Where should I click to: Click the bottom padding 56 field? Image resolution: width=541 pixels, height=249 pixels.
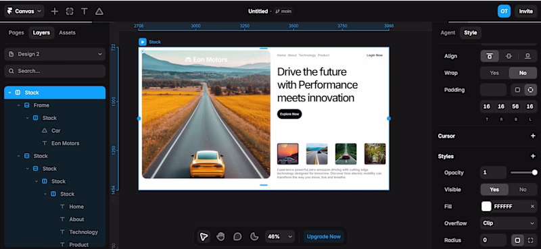(515, 107)
